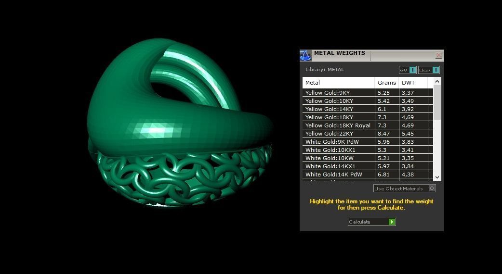Image resolution: width=502 pixels, height=274 pixels.
Task: Click scrollbar down arrow in metals list
Action: pyautogui.click(x=437, y=177)
